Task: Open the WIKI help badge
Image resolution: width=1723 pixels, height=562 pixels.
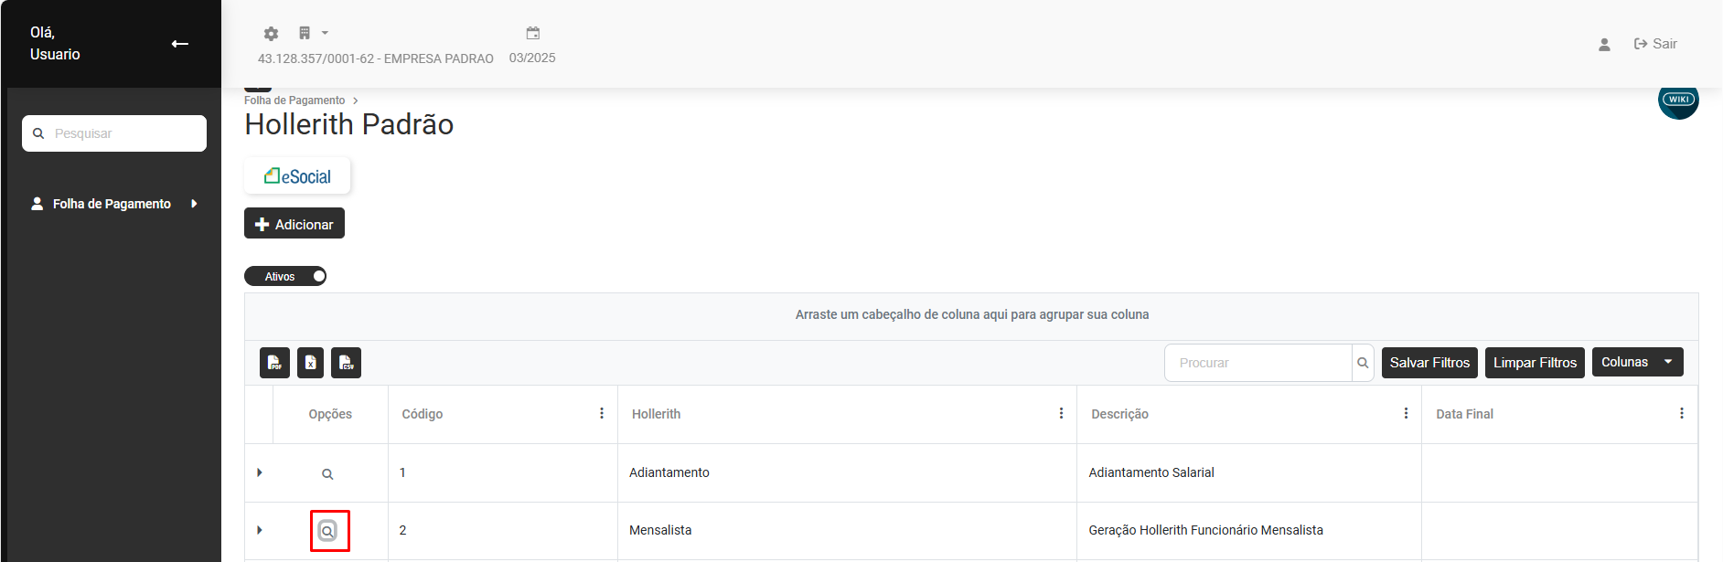Action: 1678,100
